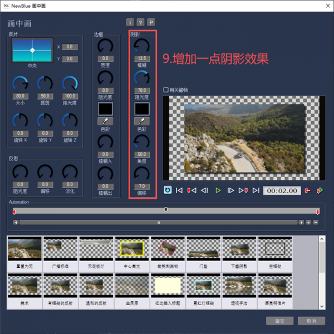This screenshot has height=334, width=334.
Task: Click the reflection 淡化 knob
Action: pyautogui.click(x=70, y=172)
